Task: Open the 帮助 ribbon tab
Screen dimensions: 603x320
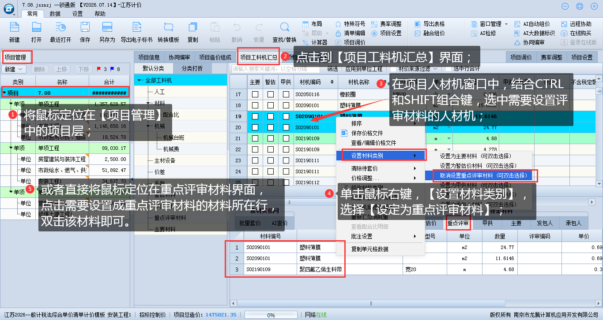Action: tap(100, 14)
